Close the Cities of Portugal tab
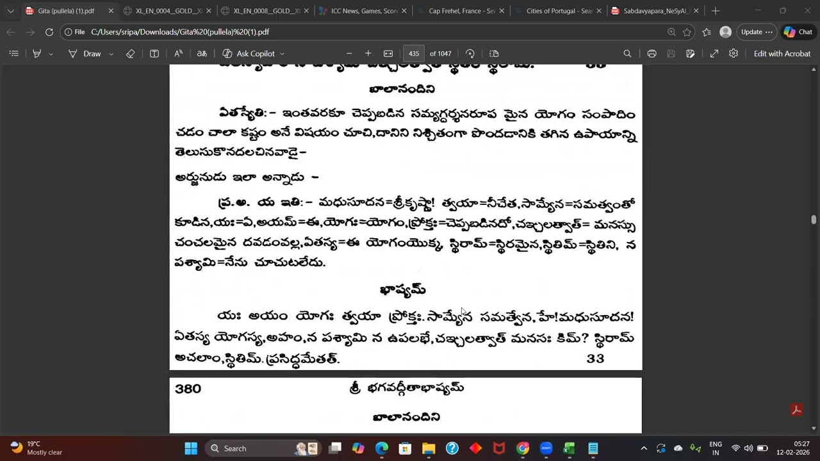 pos(598,11)
